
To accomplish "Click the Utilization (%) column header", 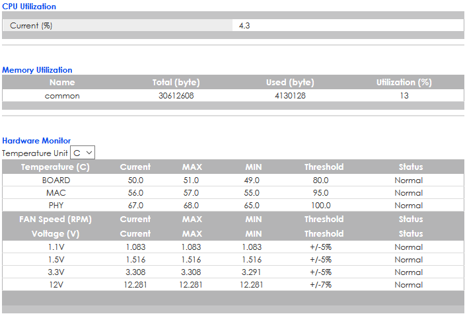I will 404,83.
